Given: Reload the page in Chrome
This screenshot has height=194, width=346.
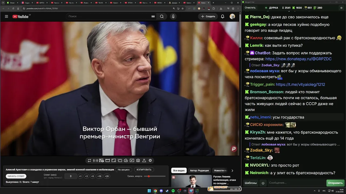Looking at the screenshot, I should pos(13,8).
